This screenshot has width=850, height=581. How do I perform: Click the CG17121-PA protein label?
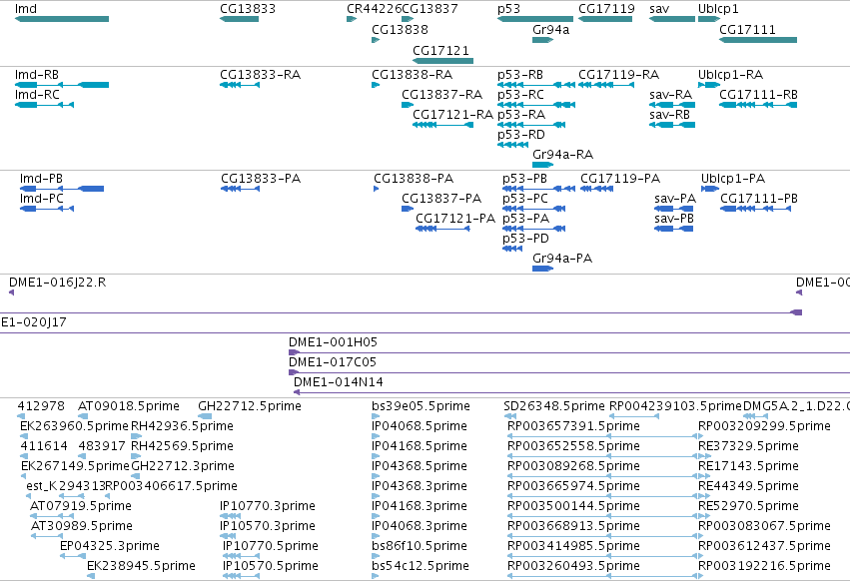pos(455,219)
